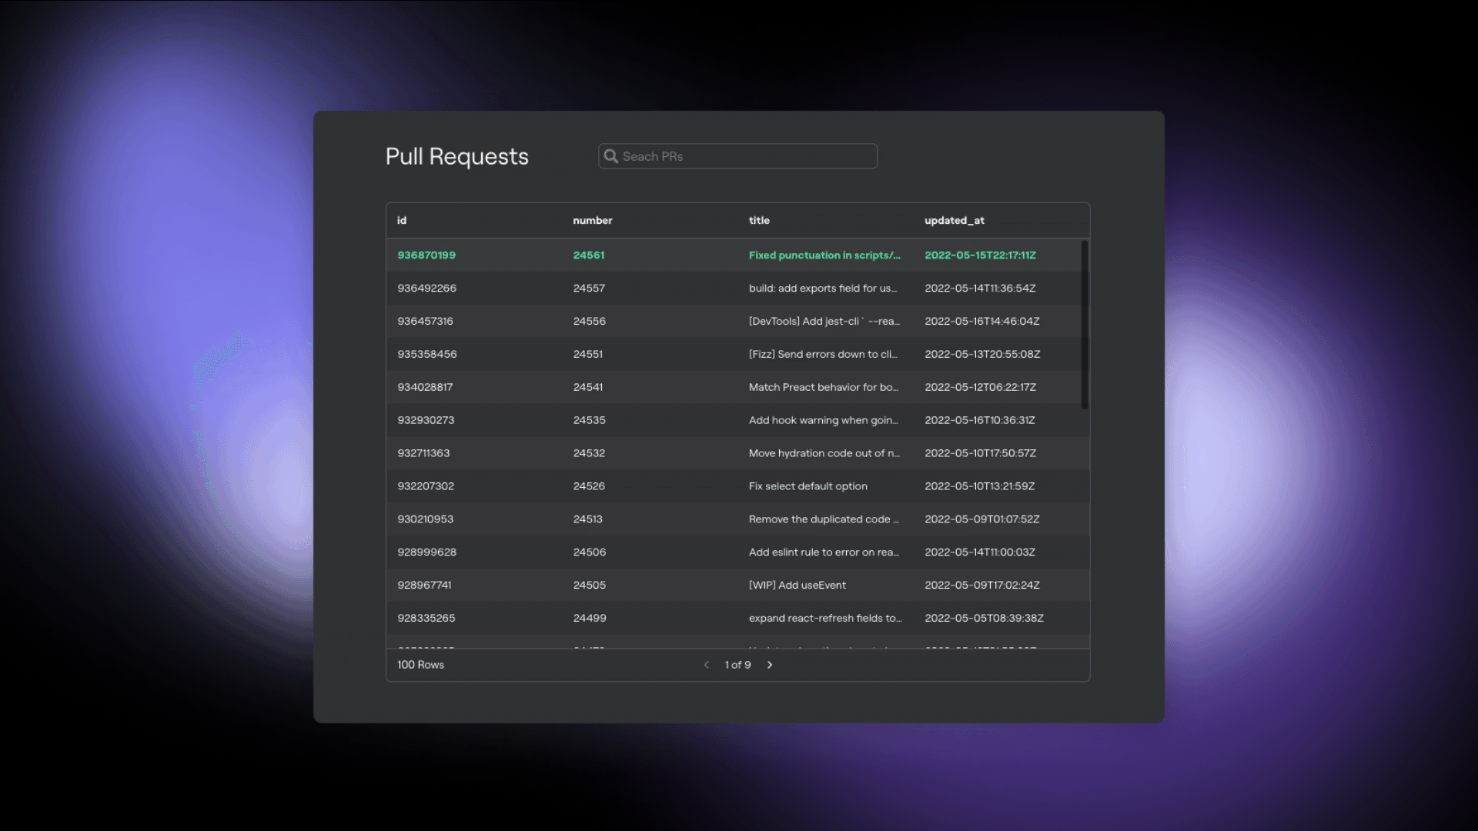Screen dimensions: 1478x831
Task: Click the search magnifier icon
Action: (x=610, y=156)
